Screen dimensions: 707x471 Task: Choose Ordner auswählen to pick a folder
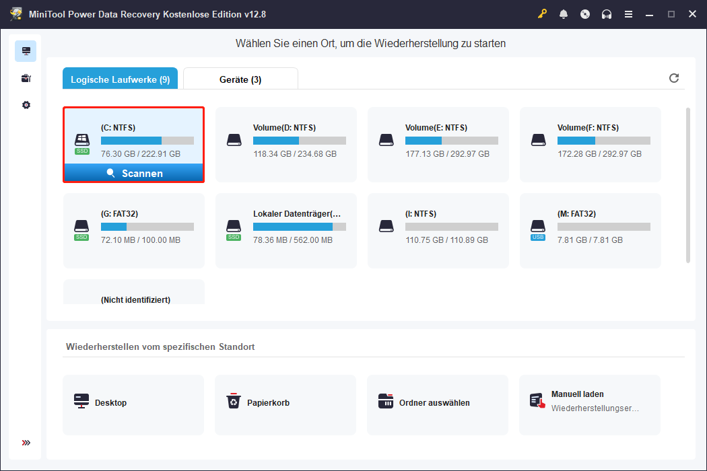tap(438, 404)
